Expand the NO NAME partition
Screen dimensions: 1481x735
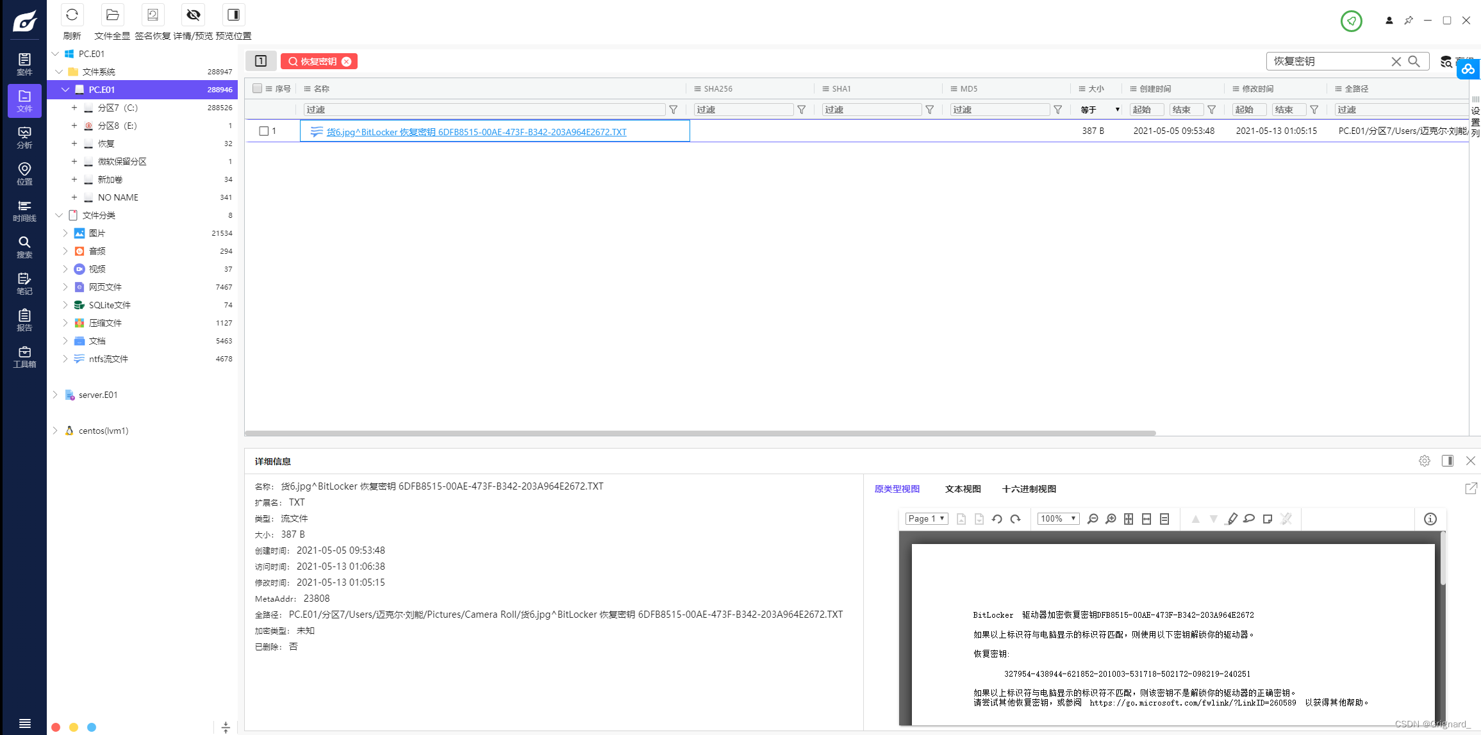[74, 197]
